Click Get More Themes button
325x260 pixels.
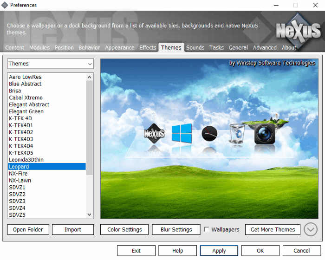273,229
